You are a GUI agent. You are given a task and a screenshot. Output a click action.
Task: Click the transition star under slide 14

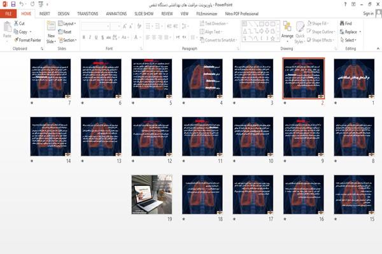point(32,160)
